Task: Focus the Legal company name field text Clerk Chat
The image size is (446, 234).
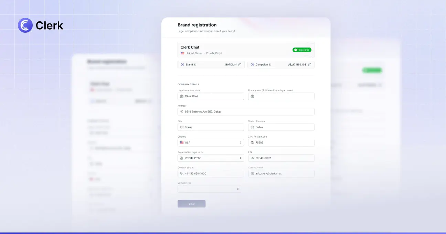Action: point(191,96)
